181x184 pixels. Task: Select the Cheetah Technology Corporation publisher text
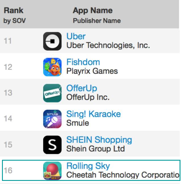click(x=123, y=175)
